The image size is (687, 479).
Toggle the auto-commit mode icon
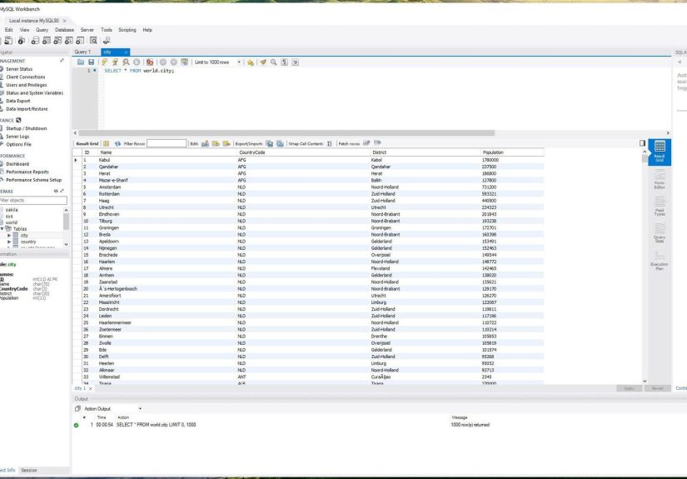pos(185,62)
